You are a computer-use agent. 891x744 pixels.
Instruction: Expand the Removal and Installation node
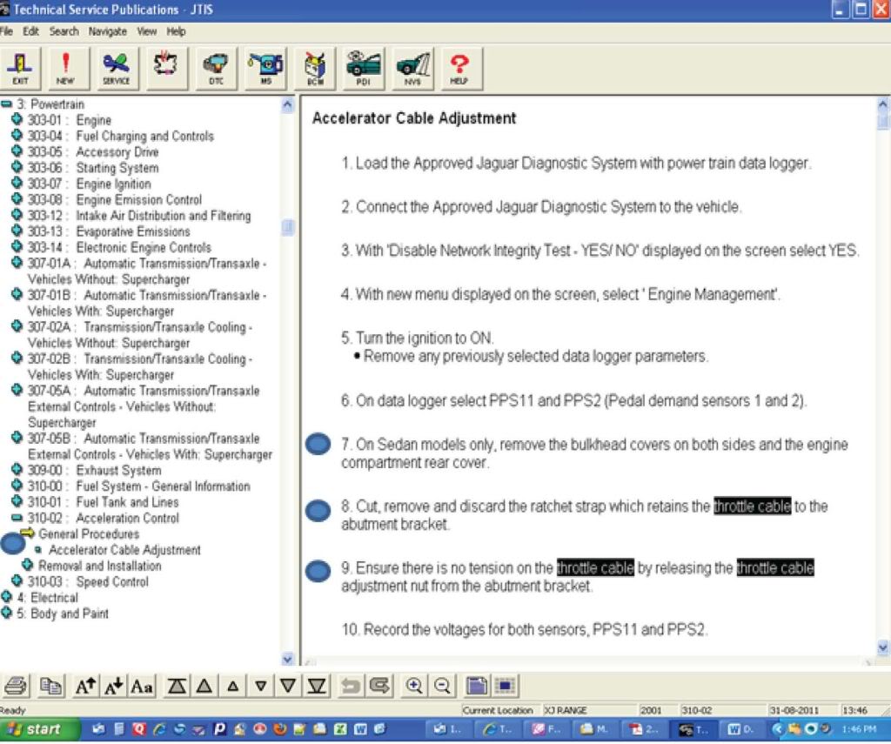coord(27,565)
